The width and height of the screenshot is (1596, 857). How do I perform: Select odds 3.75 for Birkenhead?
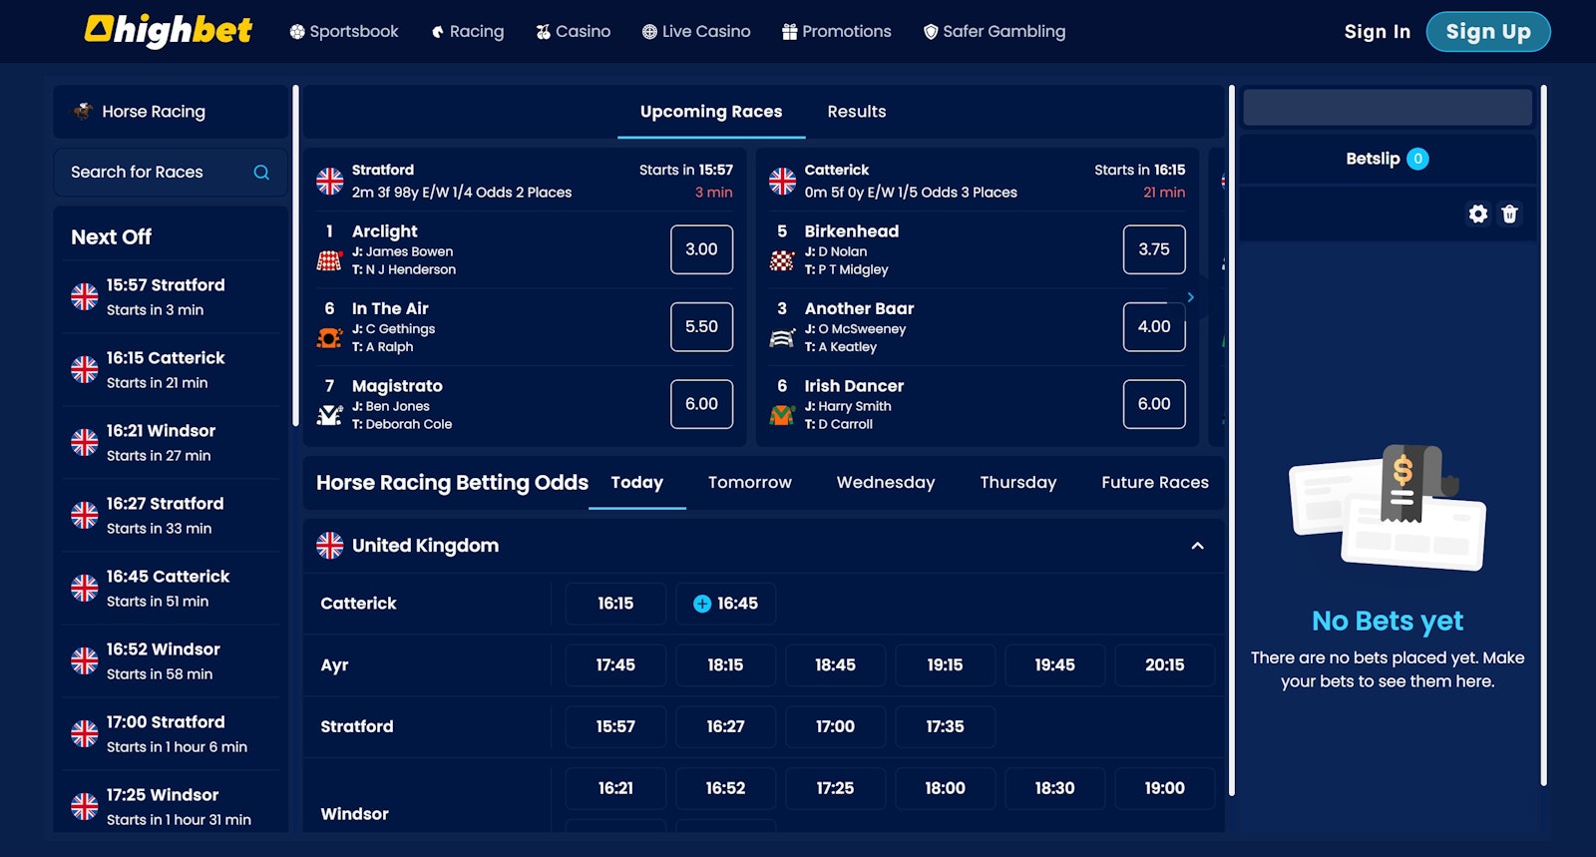(1153, 249)
